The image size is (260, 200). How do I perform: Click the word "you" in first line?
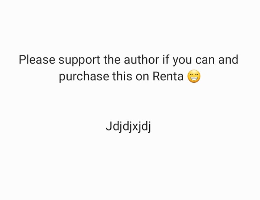click(x=182, y=61)
